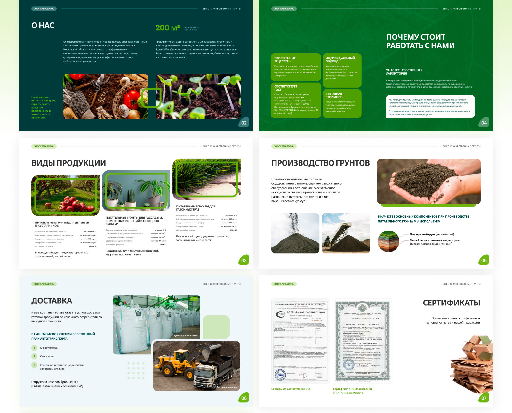Click the number 1 bullet beside Манипуляторы
The height and width of the screenshot is (413, 512).
34,348
